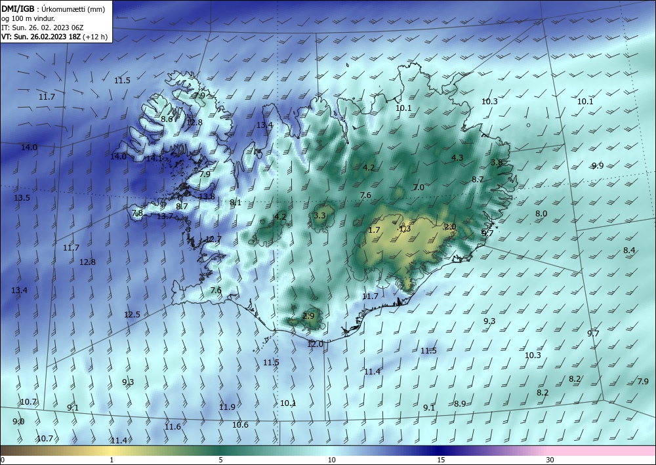This screenshot has width=656, height=465.
Task: Click the value 3.8 on the map
Action: click(497, 162)
